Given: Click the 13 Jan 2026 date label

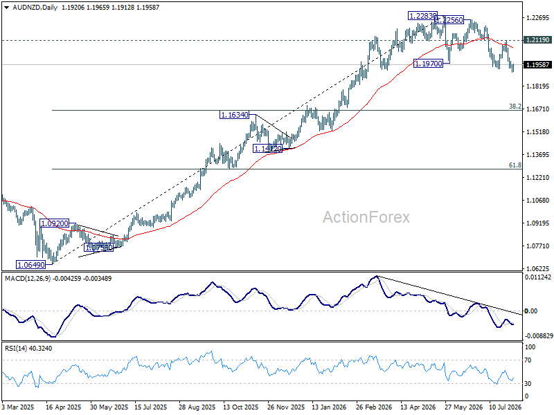Looking at the screenshot, I should [330, 407].
